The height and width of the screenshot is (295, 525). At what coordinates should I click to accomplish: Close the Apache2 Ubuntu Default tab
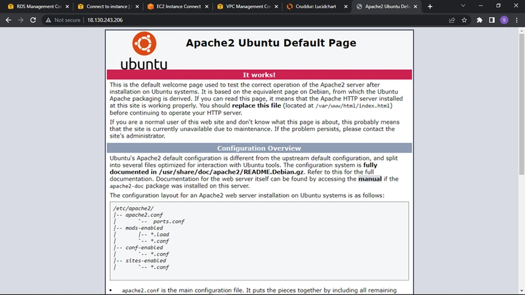(415, 7)
